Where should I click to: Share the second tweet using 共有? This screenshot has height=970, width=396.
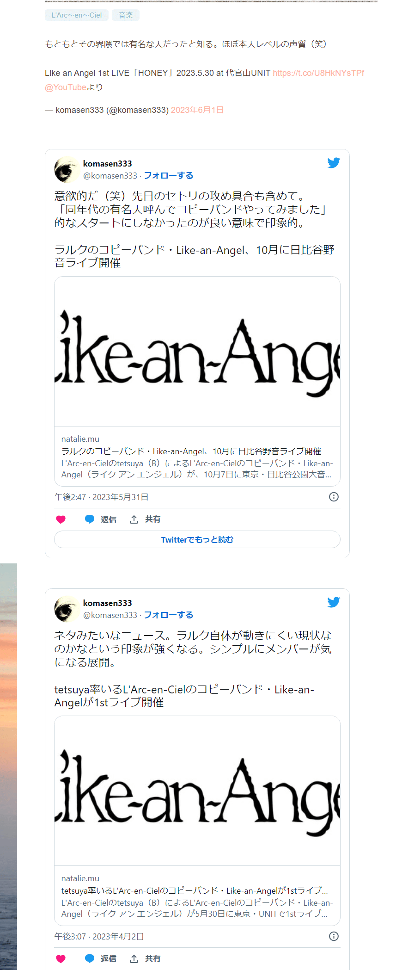pos(145,959)
